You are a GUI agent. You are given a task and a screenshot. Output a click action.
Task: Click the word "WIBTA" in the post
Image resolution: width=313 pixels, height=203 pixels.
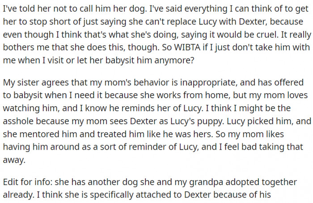(187, 48)
